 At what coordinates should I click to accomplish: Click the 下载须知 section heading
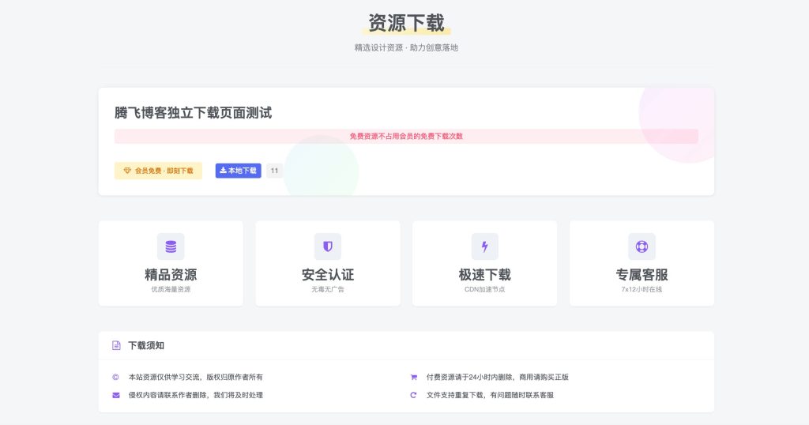146,345
